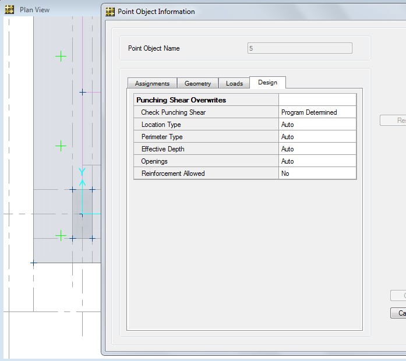406x361 pixels.
Task: Click the Perimeter Type Auto value
Action: point(317,137)
